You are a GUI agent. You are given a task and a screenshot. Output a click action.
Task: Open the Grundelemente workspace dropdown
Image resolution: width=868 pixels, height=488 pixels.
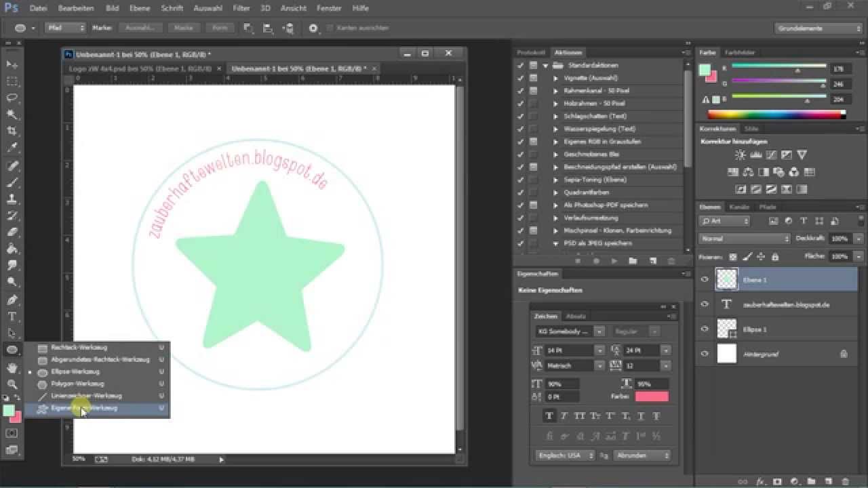pyautogui.click(x=818, y=28)
